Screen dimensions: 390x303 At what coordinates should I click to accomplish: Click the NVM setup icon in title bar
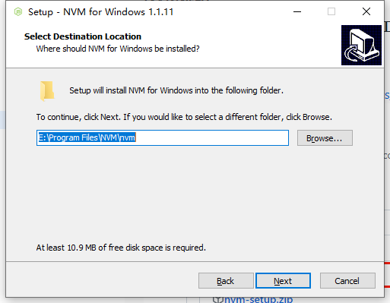[x=18, y=11]
